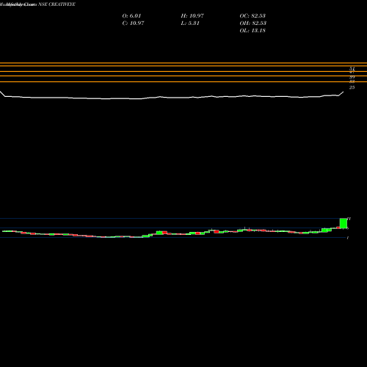Click the 51 axis label

point(352,69)
